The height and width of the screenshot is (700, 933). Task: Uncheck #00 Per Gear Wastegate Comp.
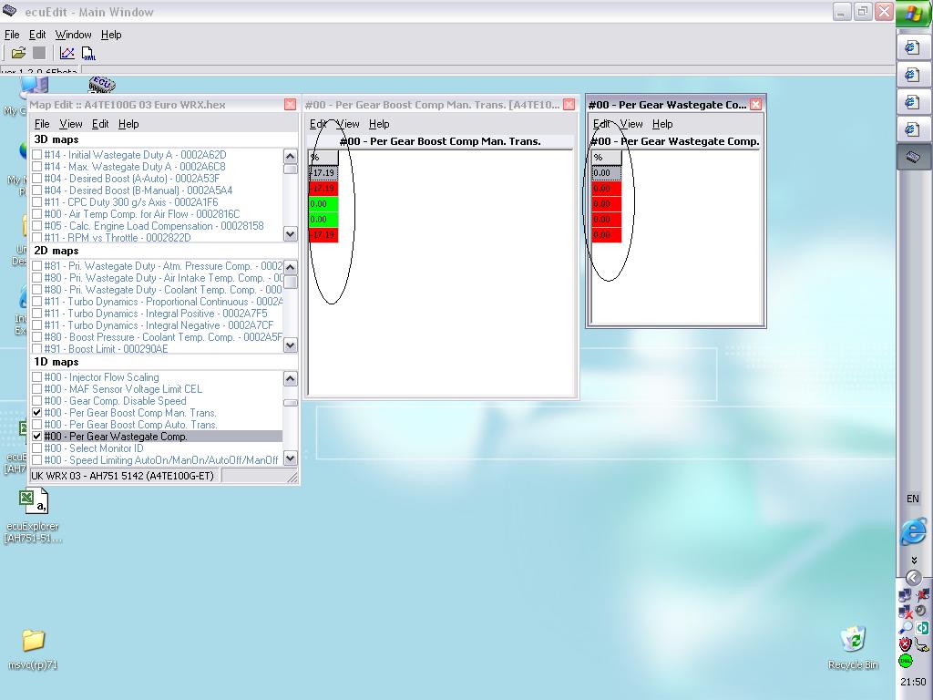[x=36, y=437]
